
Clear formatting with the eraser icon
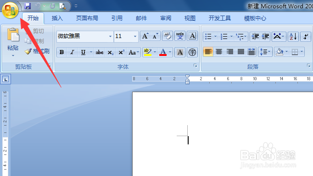(x=168, y=36)
